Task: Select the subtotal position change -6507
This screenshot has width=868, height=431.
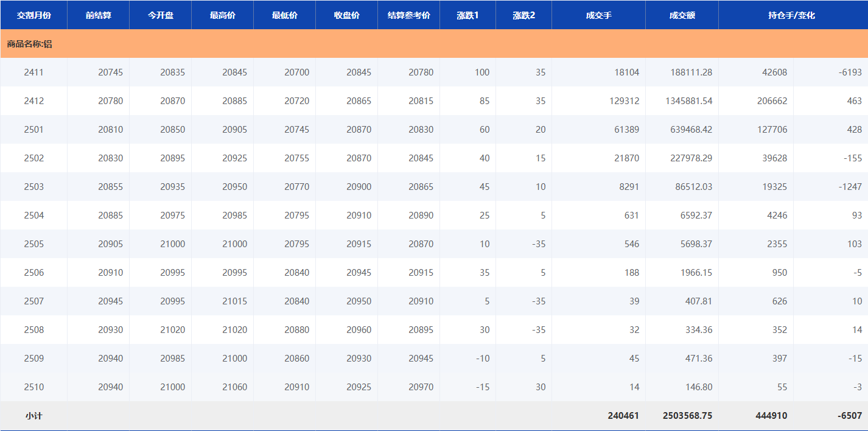Action: click(849, 416)
